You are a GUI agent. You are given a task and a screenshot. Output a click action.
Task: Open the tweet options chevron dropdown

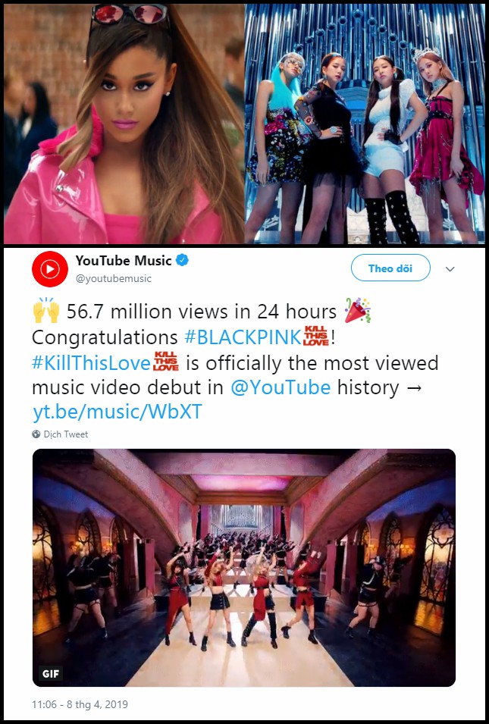point(450,268)
